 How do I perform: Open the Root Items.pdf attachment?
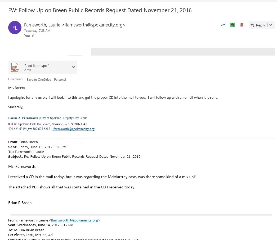coord(37,66)
